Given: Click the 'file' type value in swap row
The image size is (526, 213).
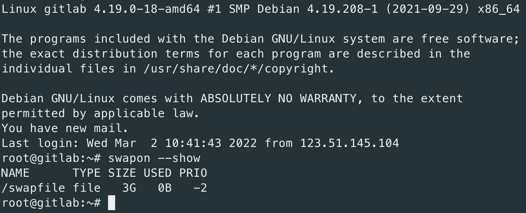Looking at the screenshot, I should 87,188.
